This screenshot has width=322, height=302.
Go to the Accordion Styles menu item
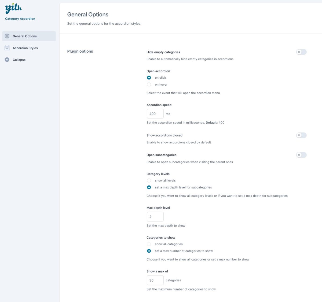click(25, 48)
